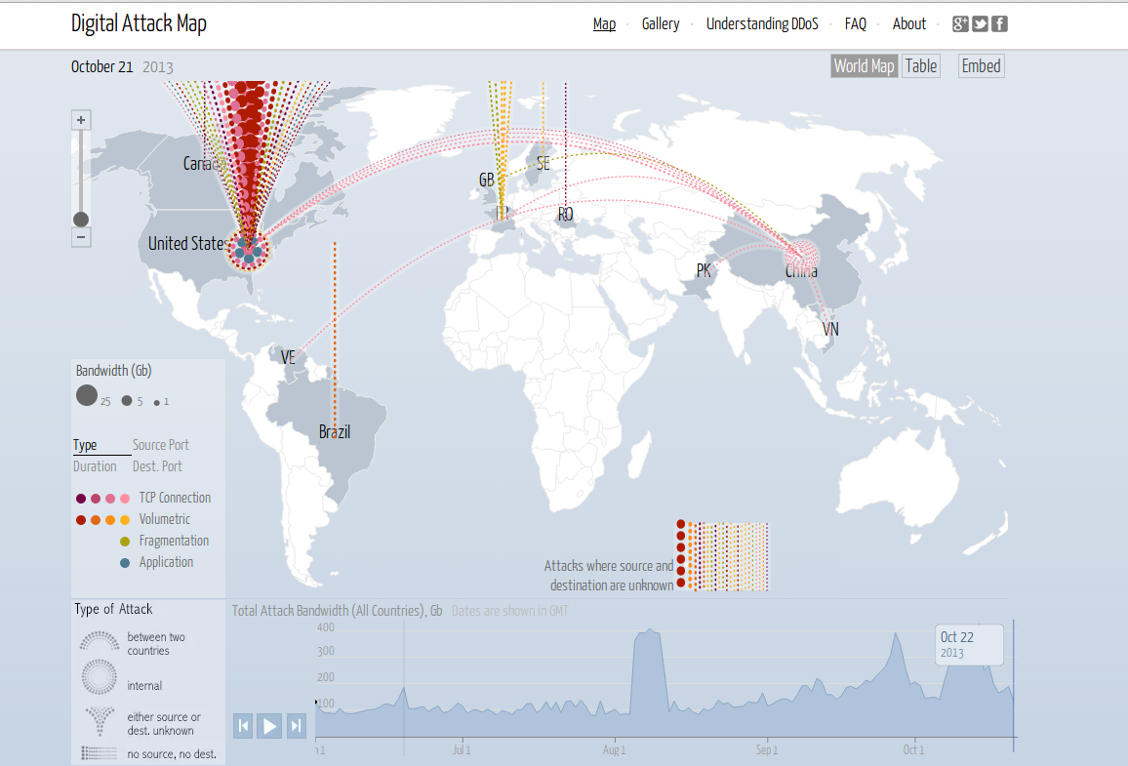Click the 'between two countries' arc icon
This screenshot has width=1128, height=766.
[99, 642]
